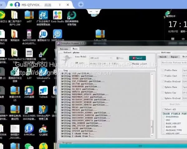The height and width of the screenshot is (149, 187).
Task: Expand the remote session toolbar chevron
Action: click(97, 12)
